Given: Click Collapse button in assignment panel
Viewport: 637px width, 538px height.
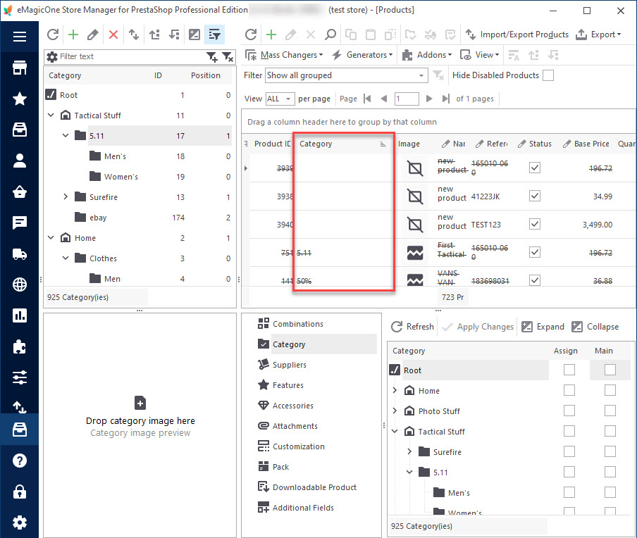Looking at the screenshot, I should click(595, 327).
